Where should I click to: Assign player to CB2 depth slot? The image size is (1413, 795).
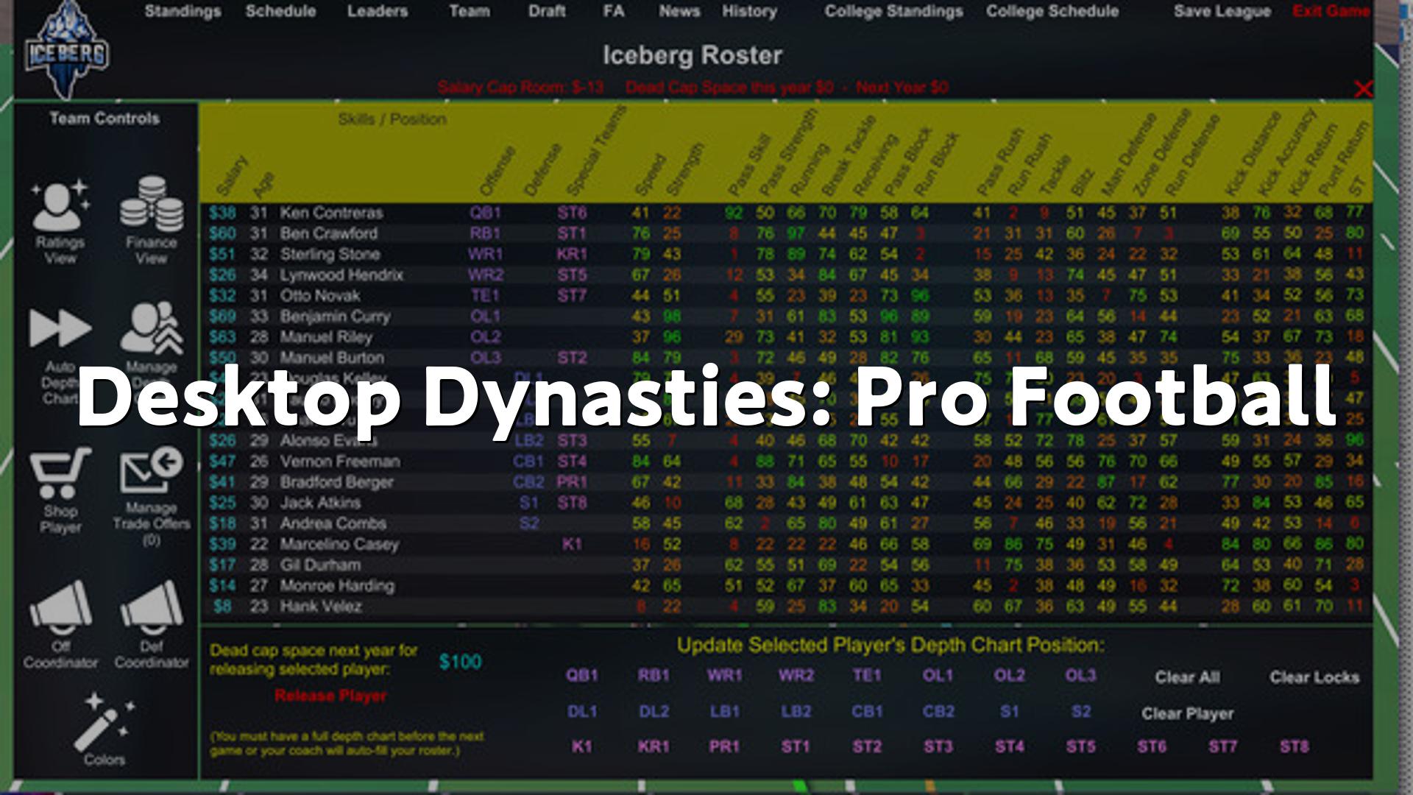(938, 711)
